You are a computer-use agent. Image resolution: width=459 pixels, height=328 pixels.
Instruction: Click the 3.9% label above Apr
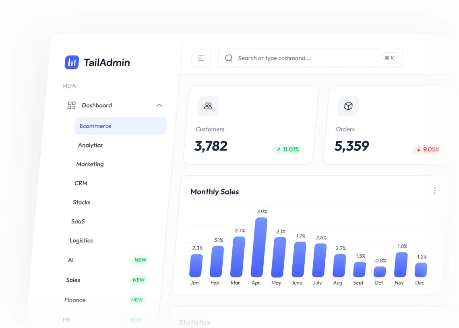click(x=262, y=211)
